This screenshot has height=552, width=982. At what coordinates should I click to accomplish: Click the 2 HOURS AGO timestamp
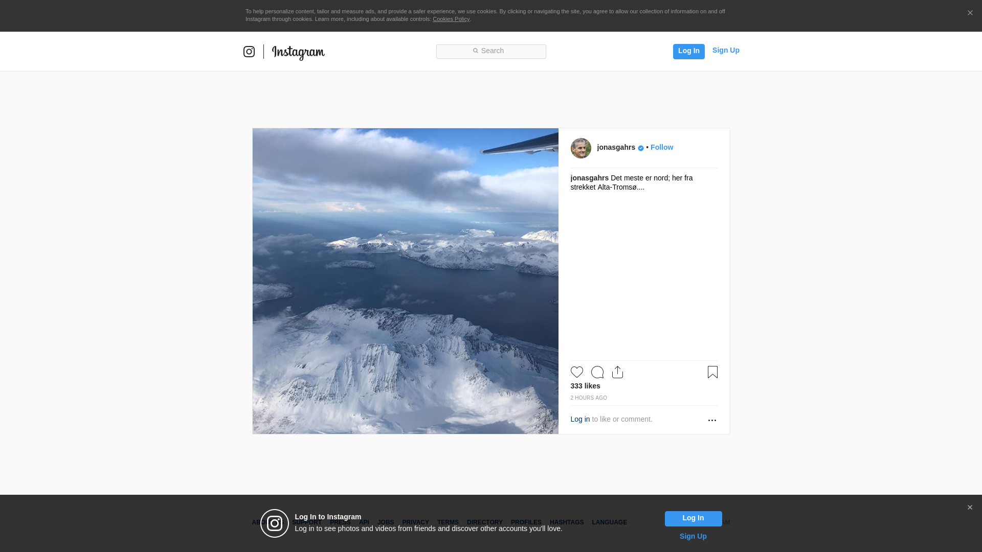click(x=589, y=398)
